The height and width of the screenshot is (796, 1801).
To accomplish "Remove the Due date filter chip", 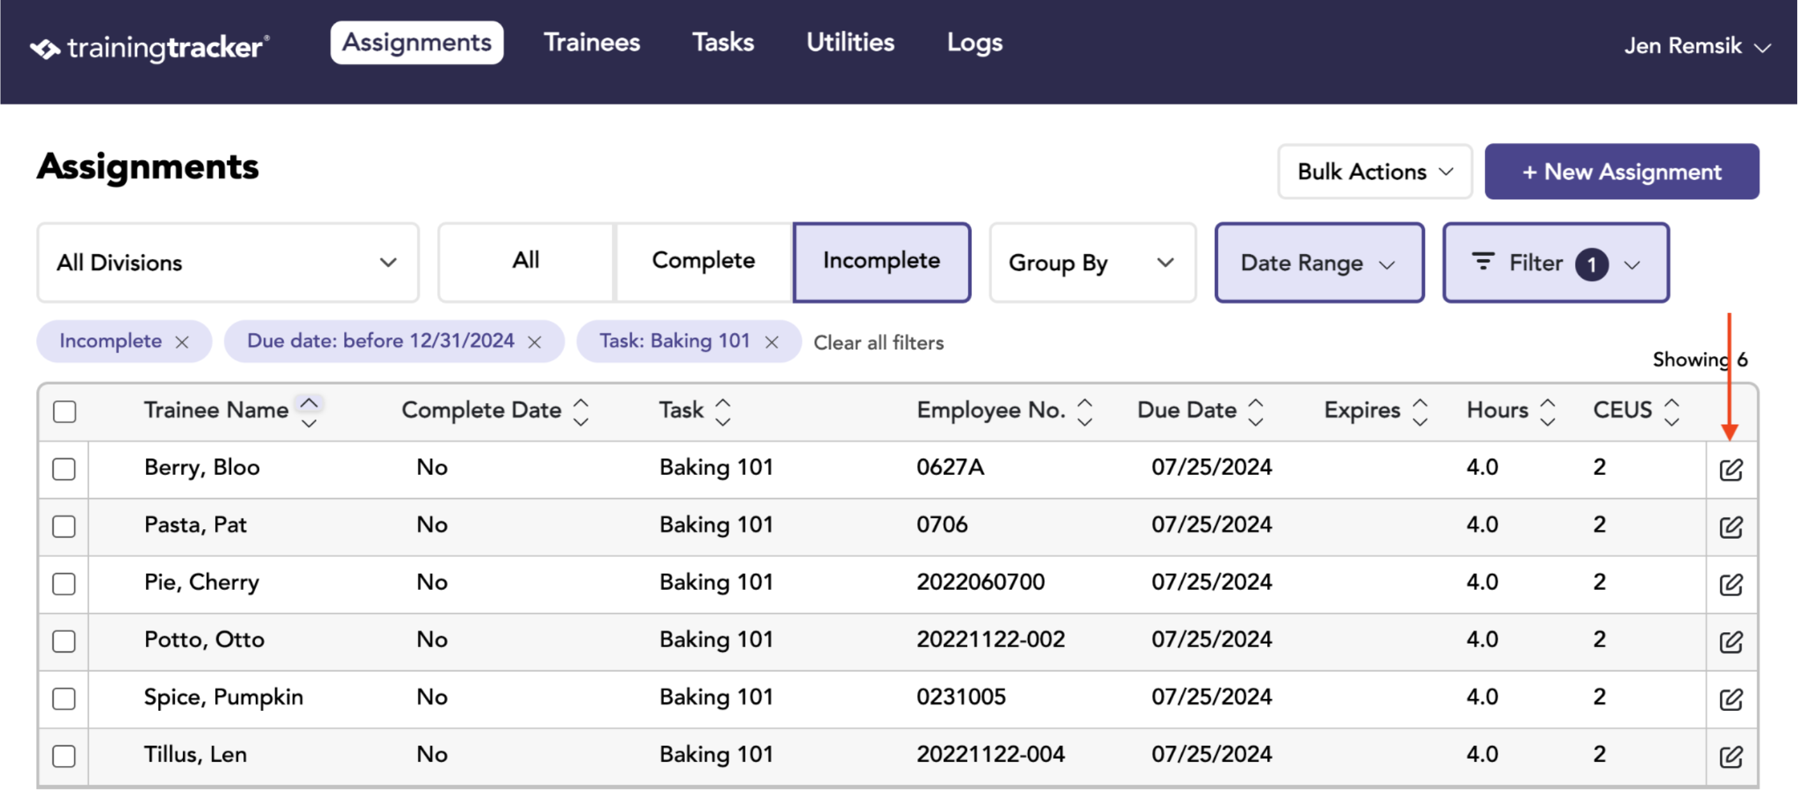I will 536,342.
